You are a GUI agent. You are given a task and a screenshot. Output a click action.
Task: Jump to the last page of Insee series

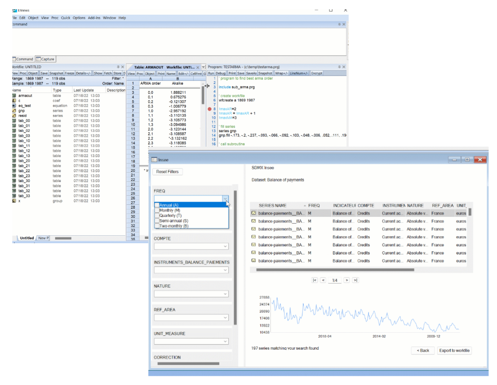coord(356,280)
